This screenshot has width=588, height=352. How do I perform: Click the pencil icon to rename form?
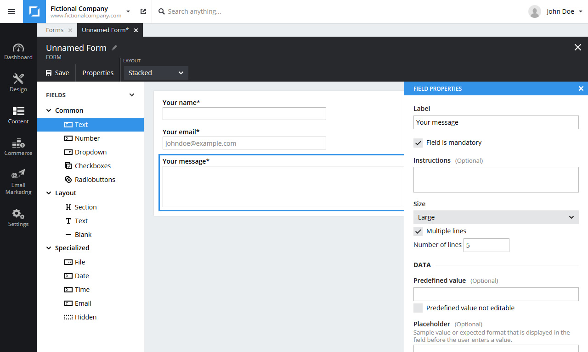click(114, 48)
